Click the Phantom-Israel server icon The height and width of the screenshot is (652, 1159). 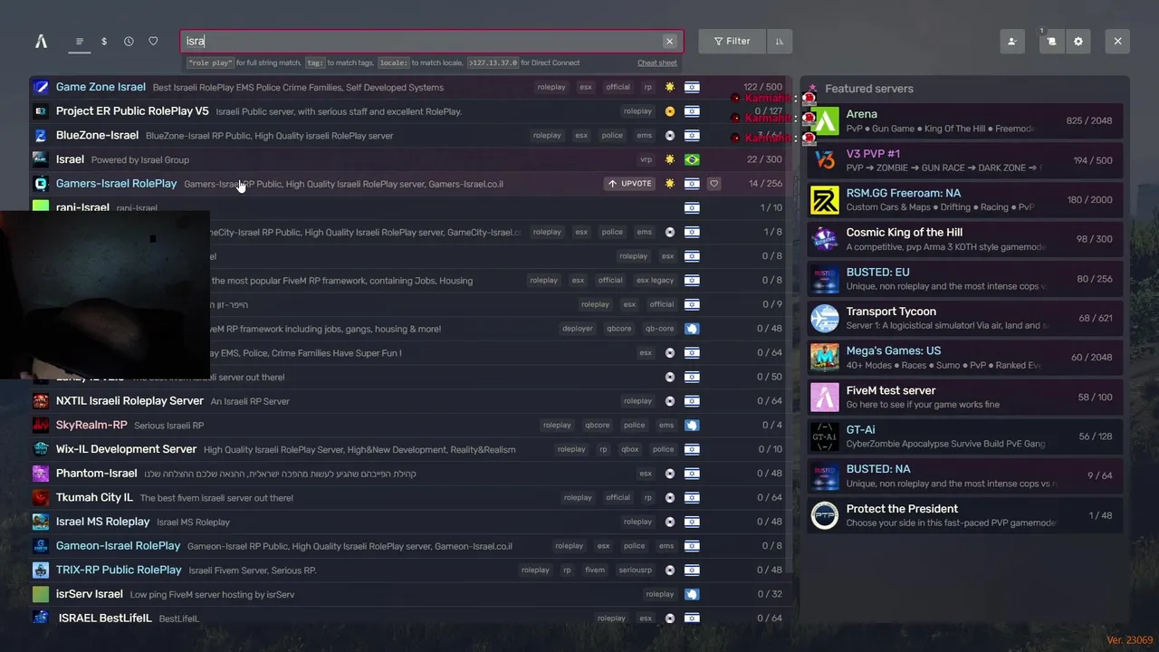point(41,473)
